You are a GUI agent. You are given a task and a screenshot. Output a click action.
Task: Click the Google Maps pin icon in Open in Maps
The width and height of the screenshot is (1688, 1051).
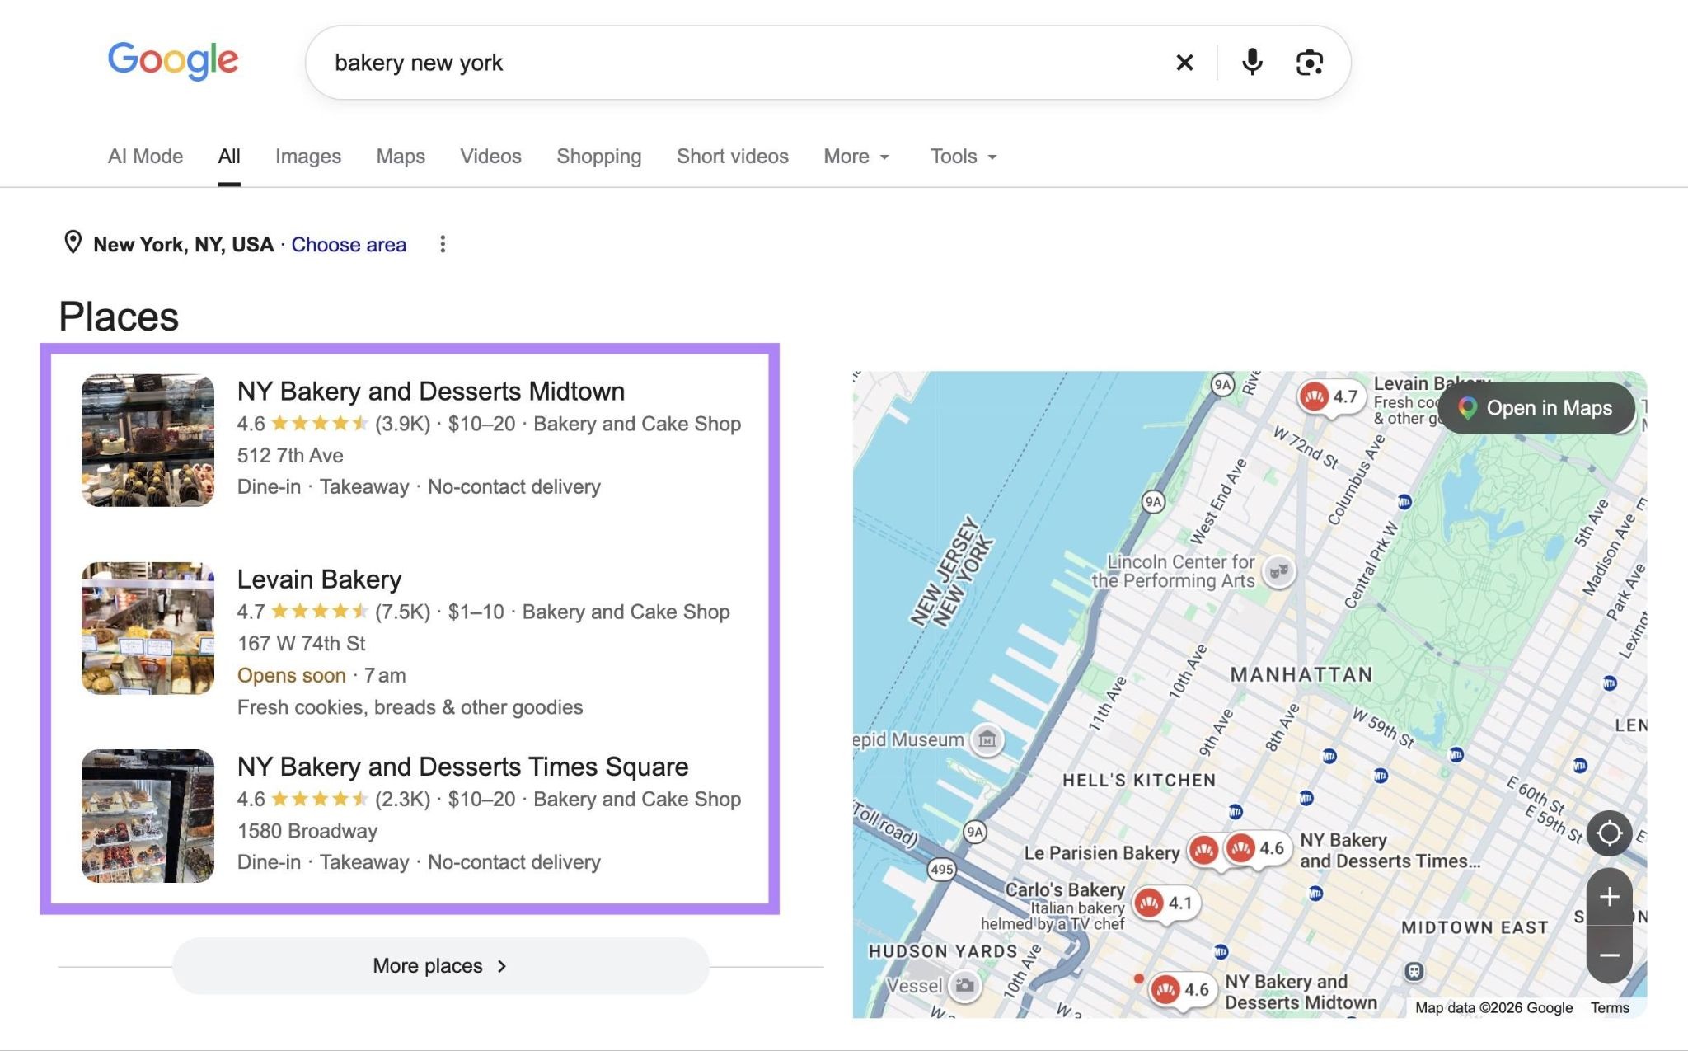pyautogui.click(x=1467, y=408)
